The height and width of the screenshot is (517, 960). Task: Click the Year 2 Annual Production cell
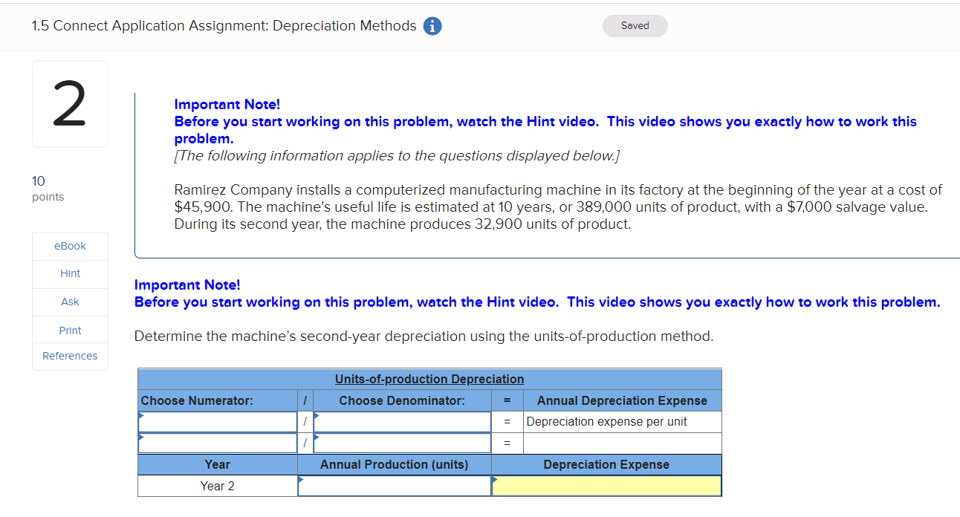point(395,486)
